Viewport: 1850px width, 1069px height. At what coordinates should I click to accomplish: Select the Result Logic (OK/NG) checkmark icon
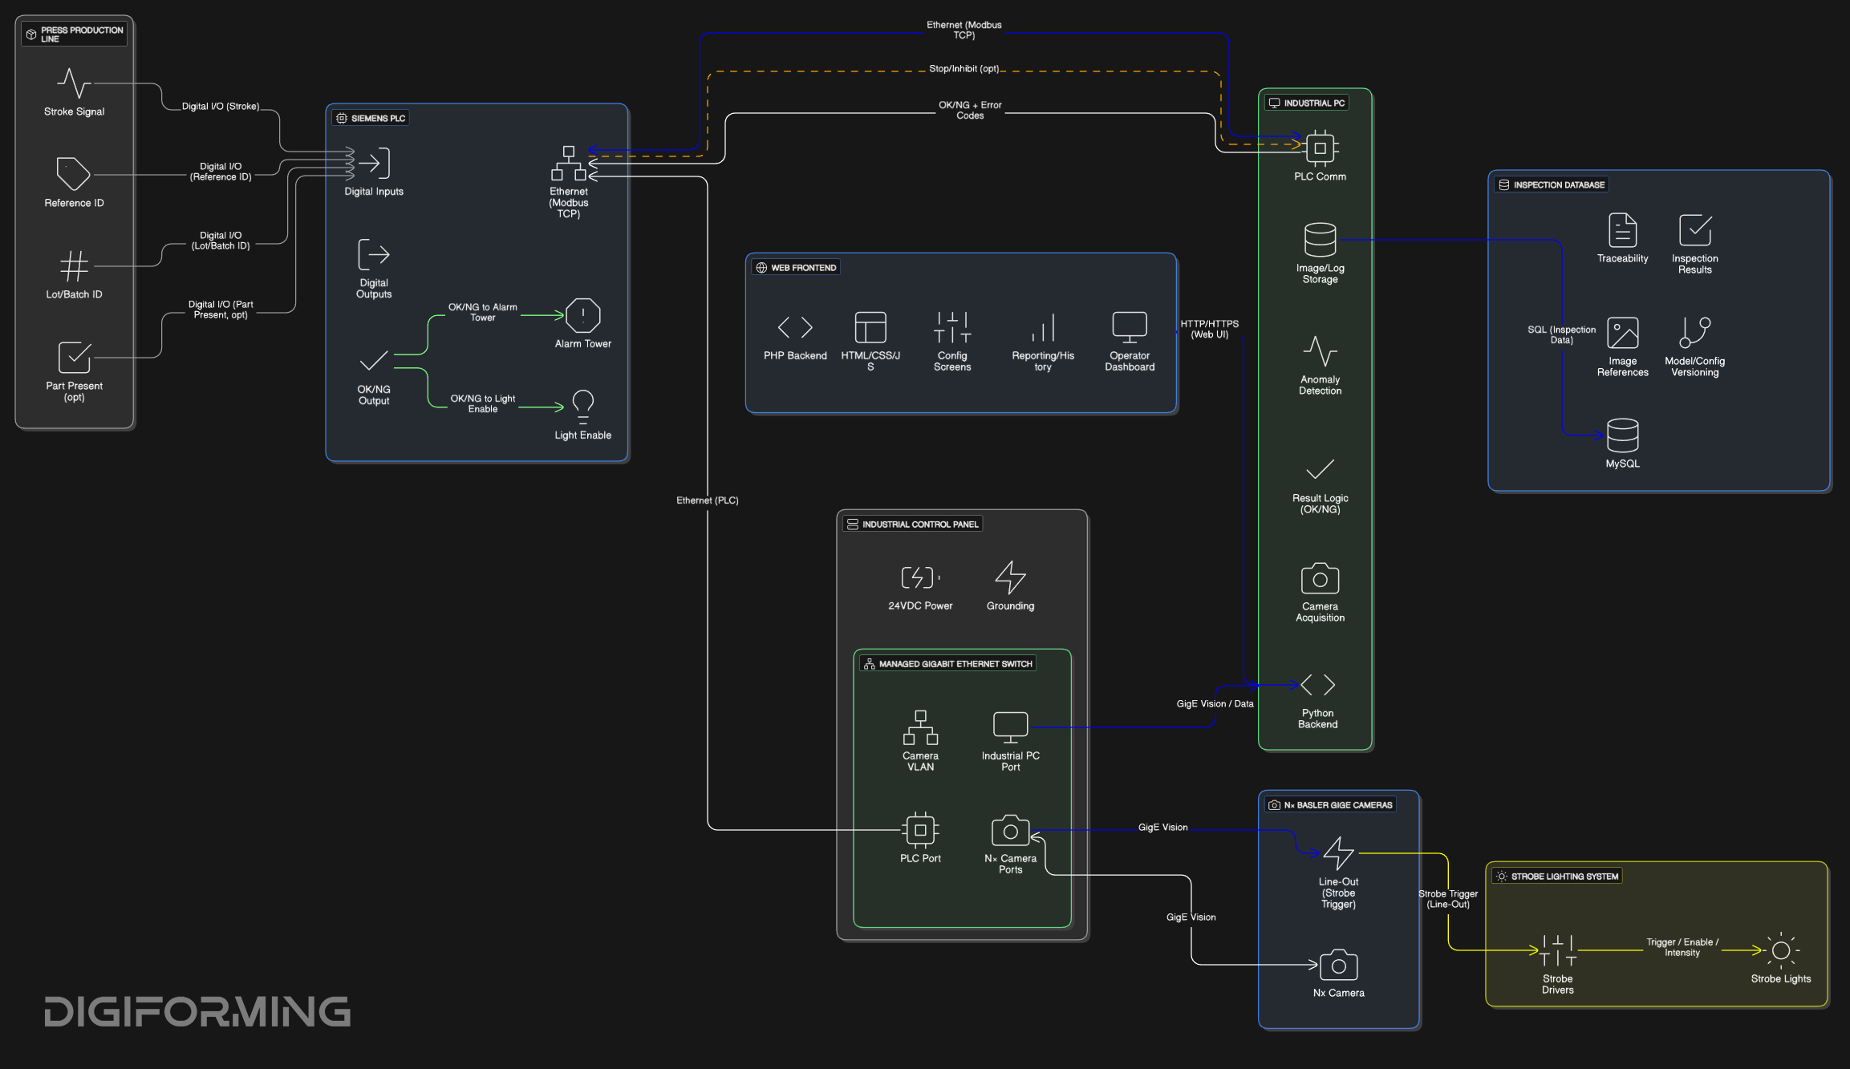pos(1321,469)
